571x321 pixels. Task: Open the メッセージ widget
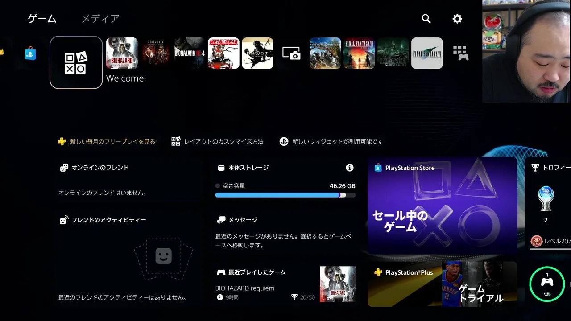point(285,233)
